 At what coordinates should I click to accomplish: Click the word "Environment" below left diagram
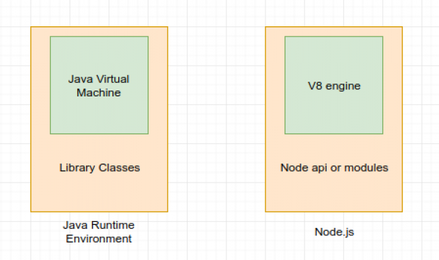[98, 238]
